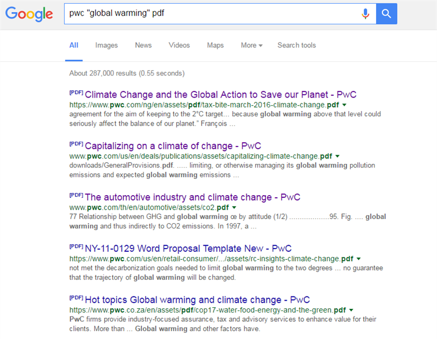Click PDF tag beside Climate Change result
This screenshot has height=339, width=437.
pyautogui.click(x=76, y=92)
